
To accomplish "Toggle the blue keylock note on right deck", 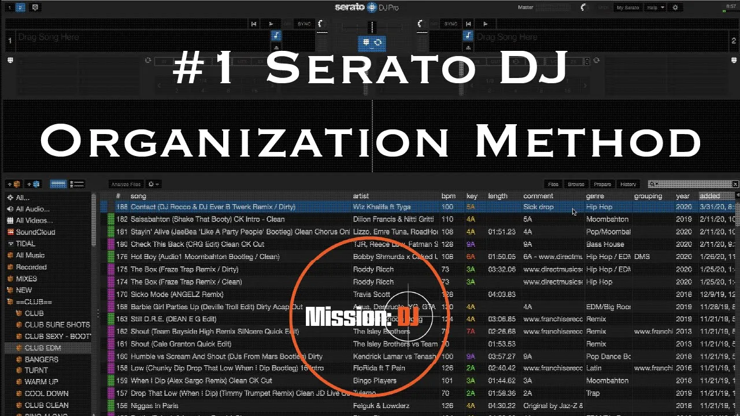I will coord(468,36).
